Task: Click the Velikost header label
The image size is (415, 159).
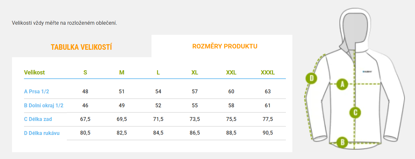Action: [x=34, y=73]
